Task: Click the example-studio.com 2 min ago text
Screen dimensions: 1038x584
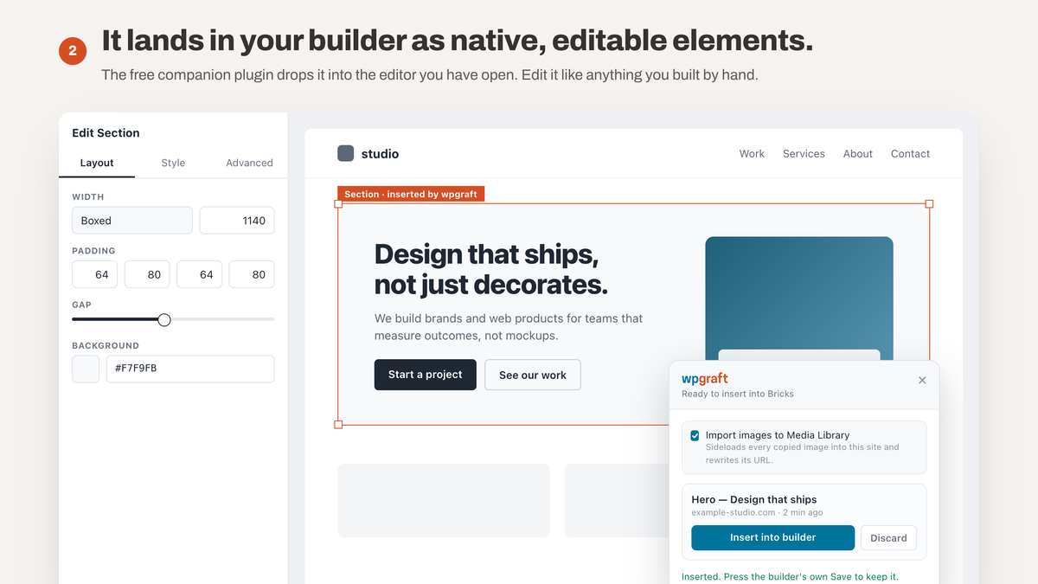Action: 757,513
